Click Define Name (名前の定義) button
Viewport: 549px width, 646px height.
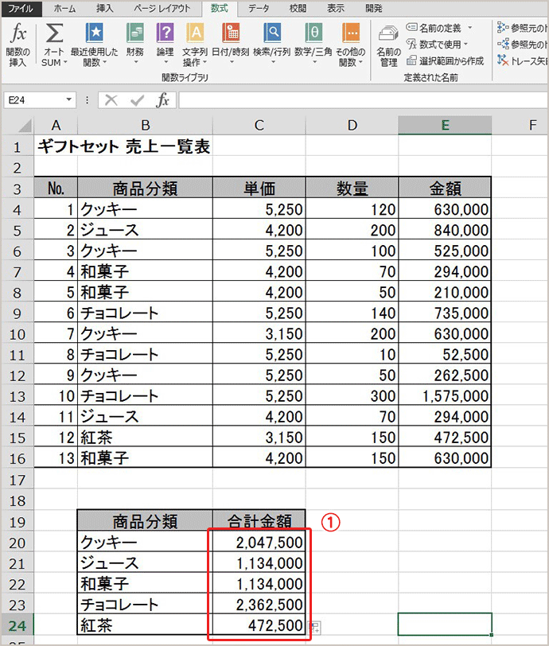click(x=434, y=28)
